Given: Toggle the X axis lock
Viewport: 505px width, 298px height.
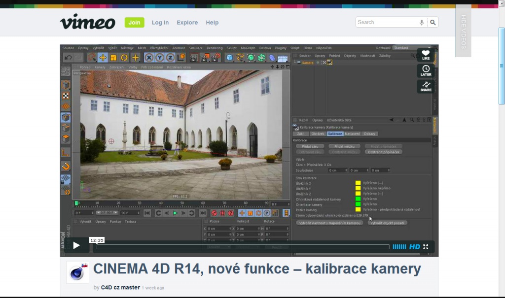Looking at the screenshot, I should tap(149, 58).
